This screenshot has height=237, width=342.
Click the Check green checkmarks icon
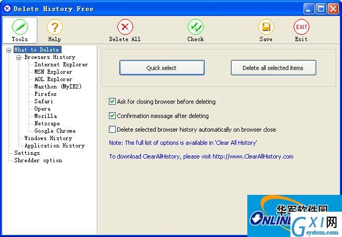pos(196,27)
